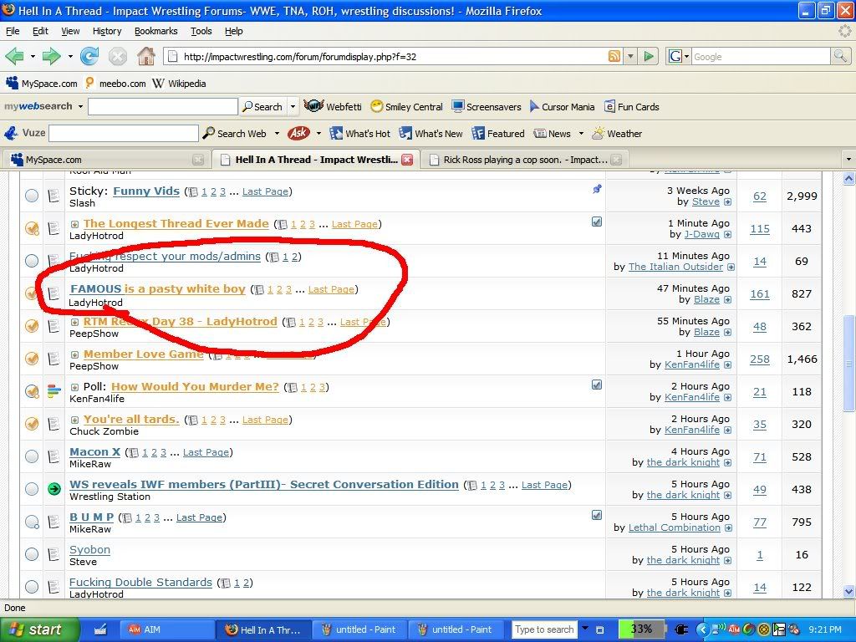This screenshot has width=856, height=642.
Task: Focus the mywebsearch search text field
Action: [163, 106]
